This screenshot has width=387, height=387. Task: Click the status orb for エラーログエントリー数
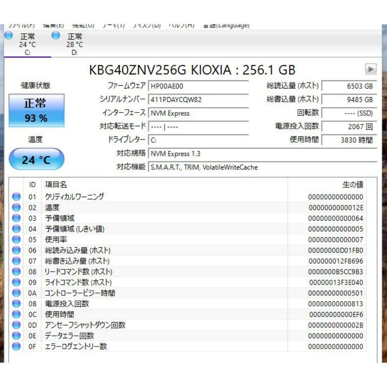(x=16, y=346)
